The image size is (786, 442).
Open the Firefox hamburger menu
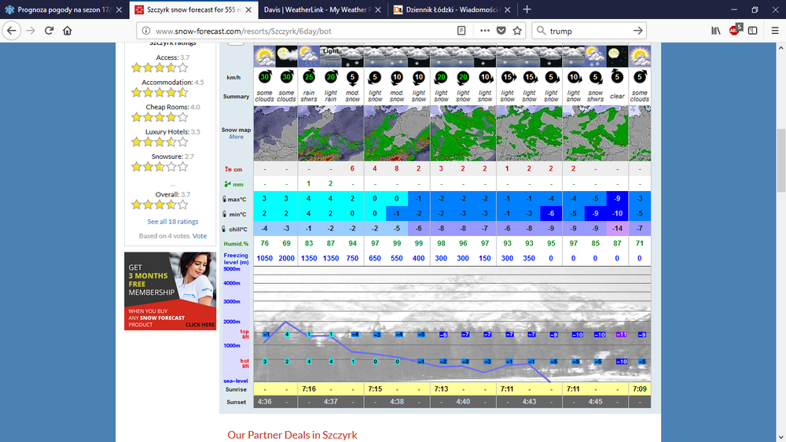pyautogui.click(x=774, y=31)
